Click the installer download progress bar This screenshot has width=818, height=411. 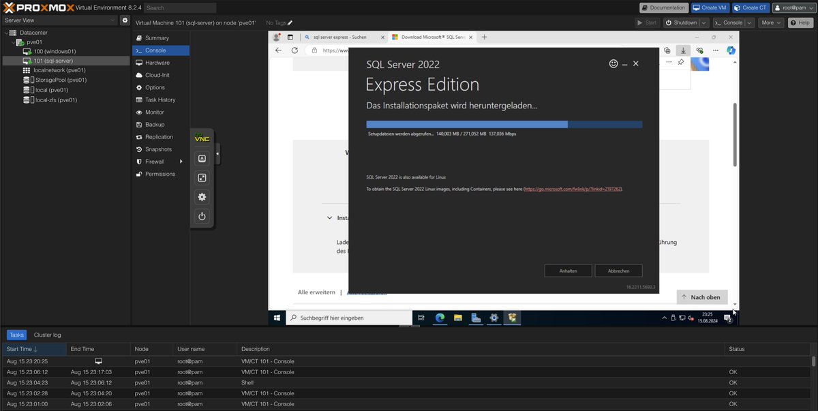[504, 125]
